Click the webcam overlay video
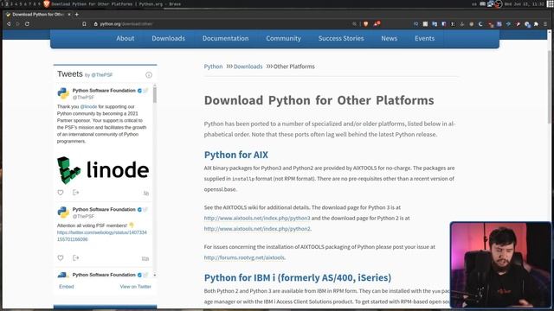The image size is (554, 311). point(500,265)
